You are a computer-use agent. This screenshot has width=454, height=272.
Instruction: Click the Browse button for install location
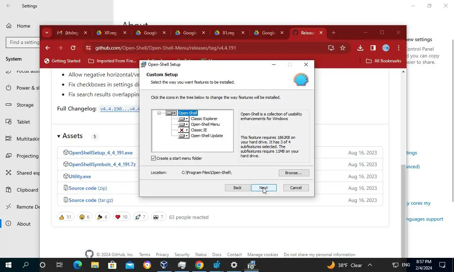click(294, 173)
